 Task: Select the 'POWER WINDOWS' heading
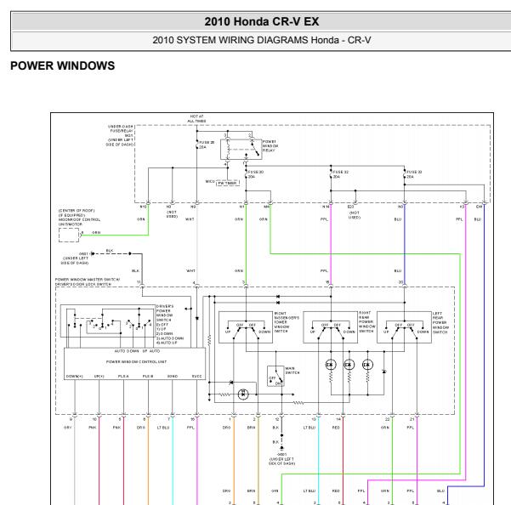tap(63, 65)
